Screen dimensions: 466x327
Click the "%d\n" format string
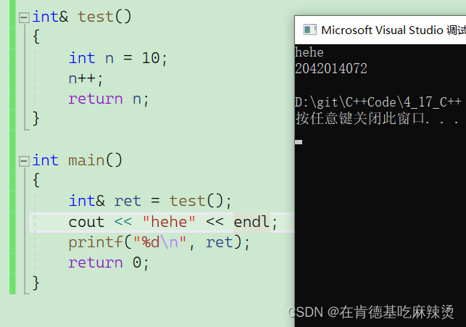(160, 242)
